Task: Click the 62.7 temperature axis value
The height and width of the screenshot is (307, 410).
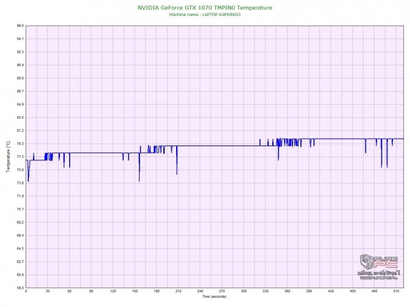Action: 20,262
